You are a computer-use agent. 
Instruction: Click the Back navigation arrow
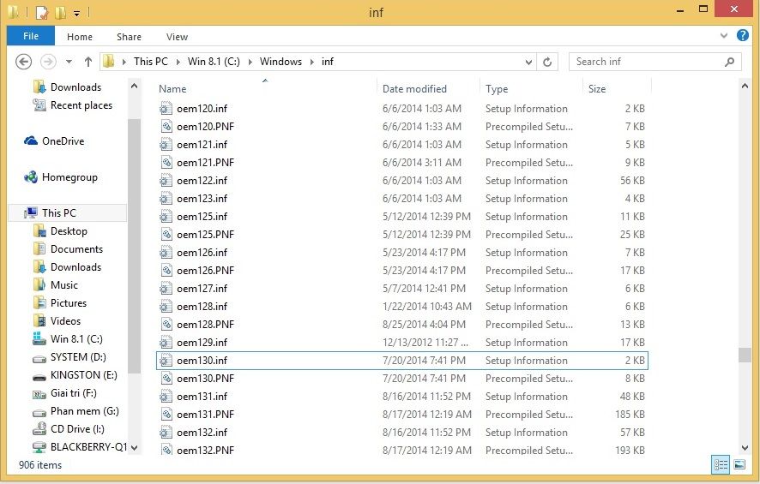tap(24, 62)
